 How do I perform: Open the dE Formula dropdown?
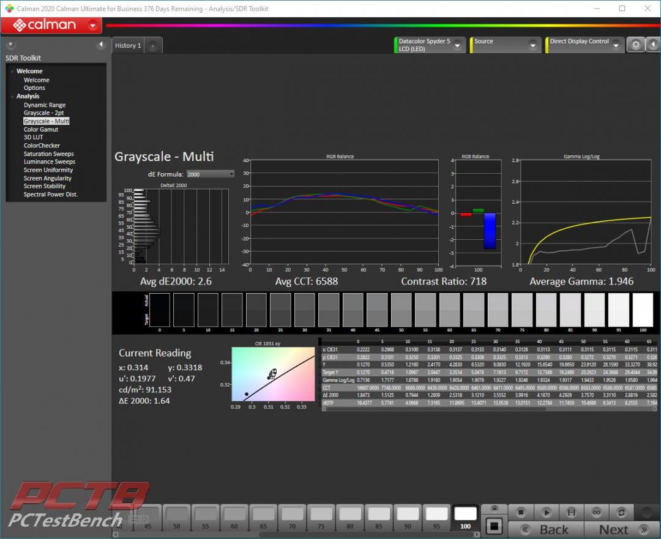pyautogui.click(x=210, y=174)
